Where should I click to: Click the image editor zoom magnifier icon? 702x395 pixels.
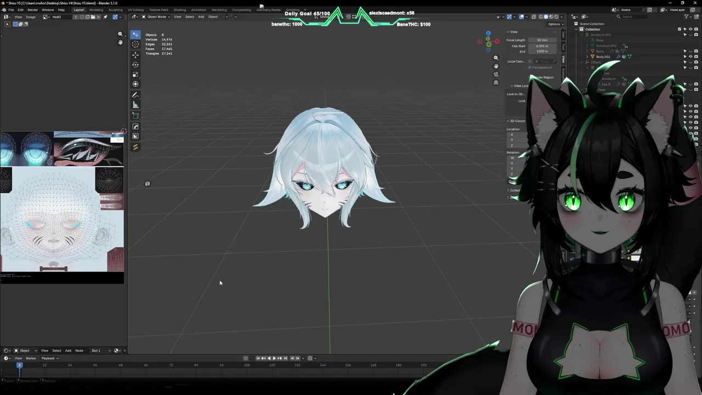point(120,34)
